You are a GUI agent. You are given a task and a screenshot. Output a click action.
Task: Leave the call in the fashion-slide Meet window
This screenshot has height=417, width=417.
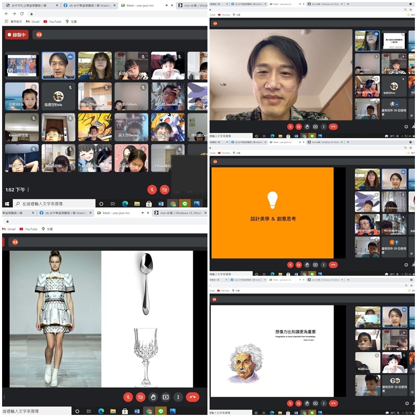[x=192, y=397]
